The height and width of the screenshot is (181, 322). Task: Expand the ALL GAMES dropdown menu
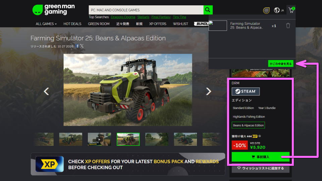click(46, 24)
